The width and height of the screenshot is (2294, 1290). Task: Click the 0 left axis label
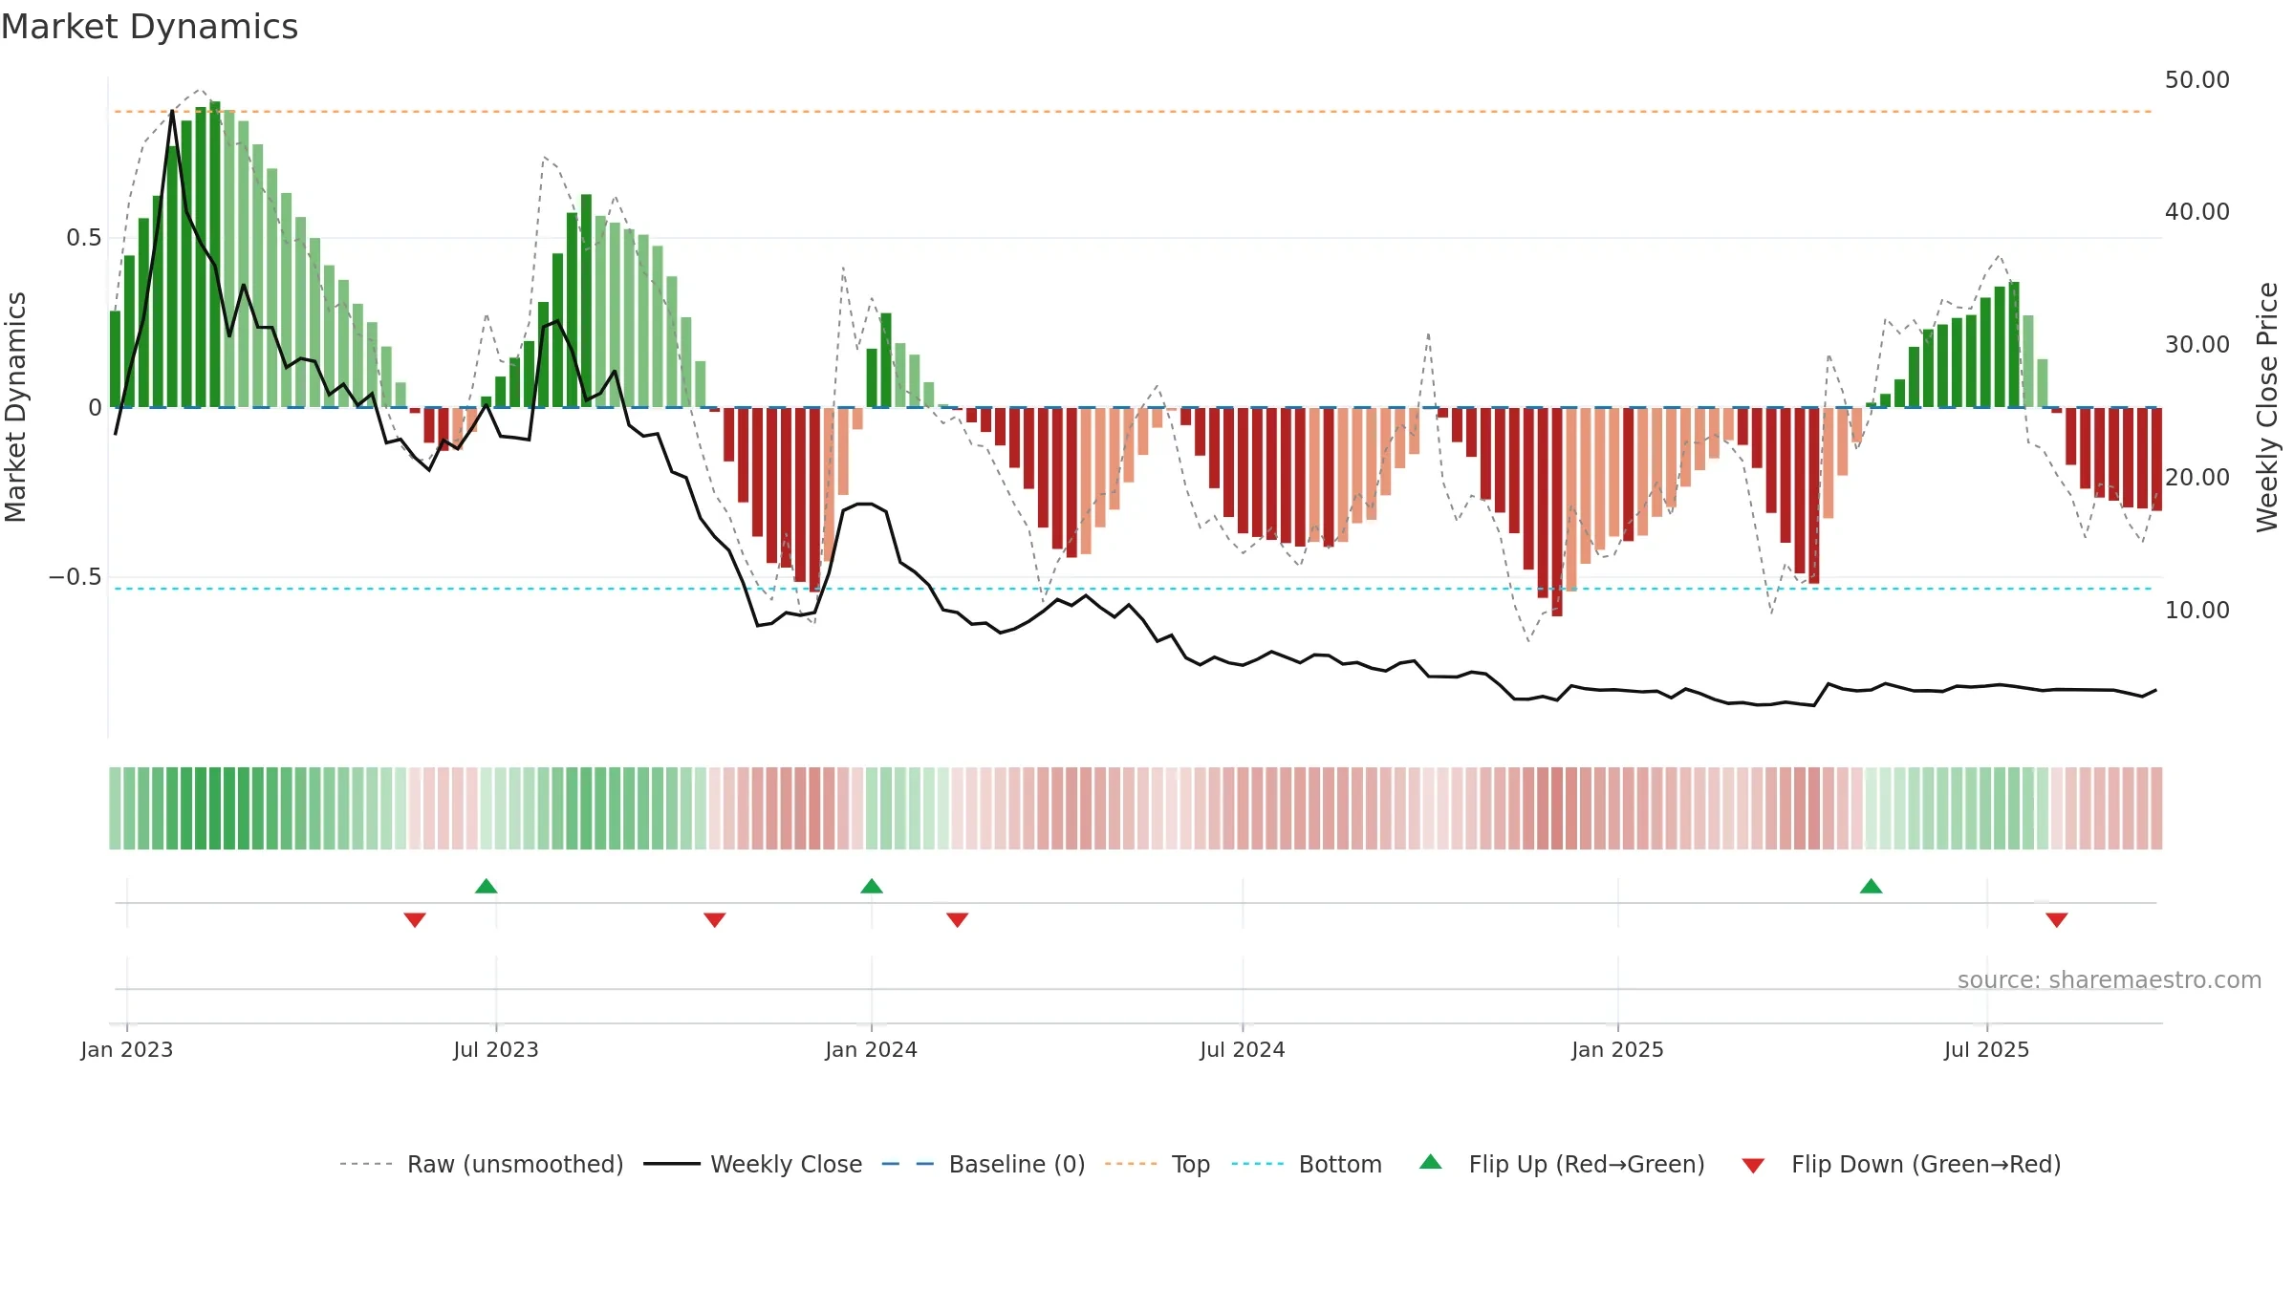[x=96, y=408]
